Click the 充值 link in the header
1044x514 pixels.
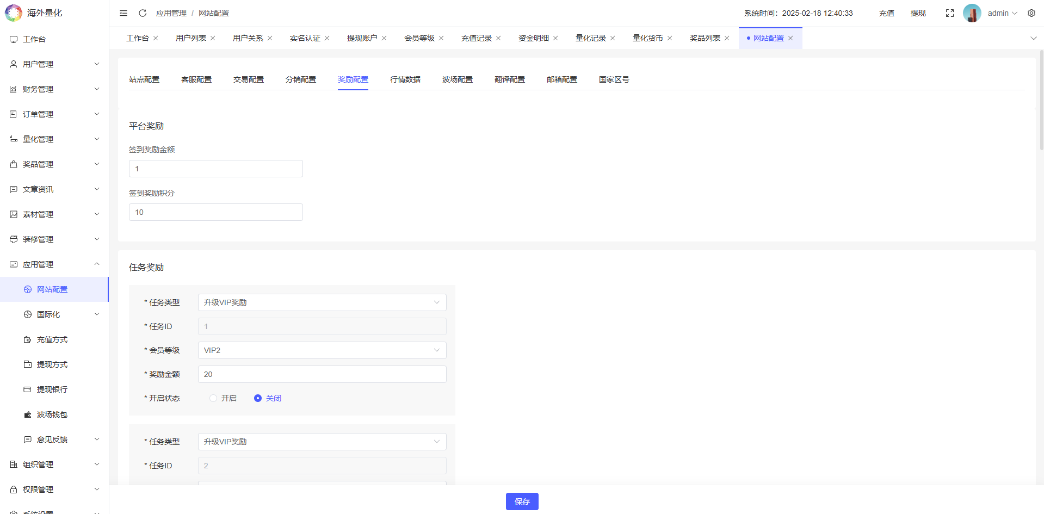886,13
